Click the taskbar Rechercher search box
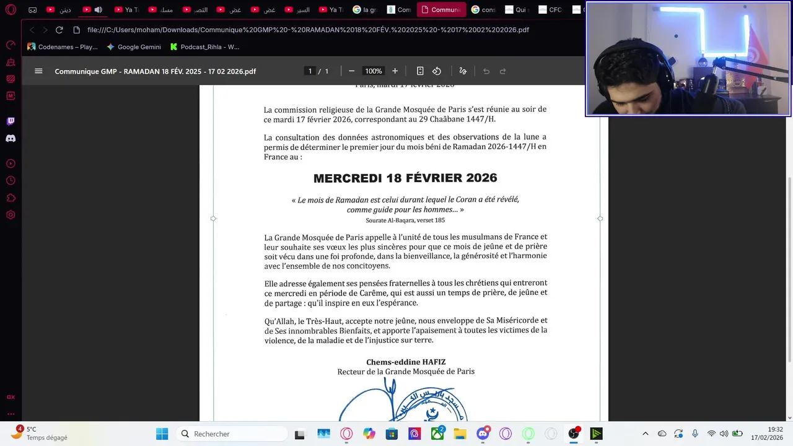Screen dimensions: 793x446 click(232, 434)
